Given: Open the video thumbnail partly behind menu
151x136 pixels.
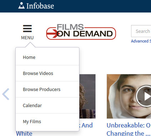Looking at the screenshot, I should pos(87,96).
